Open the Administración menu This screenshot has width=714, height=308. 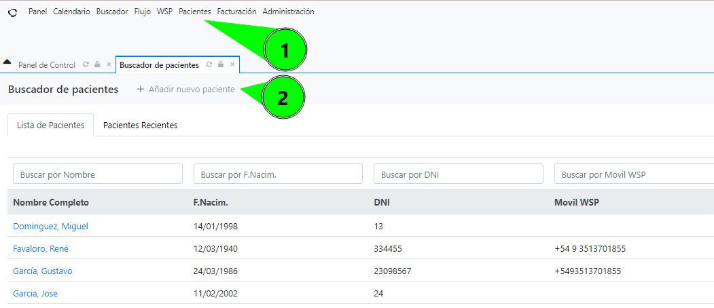(288, 12)
